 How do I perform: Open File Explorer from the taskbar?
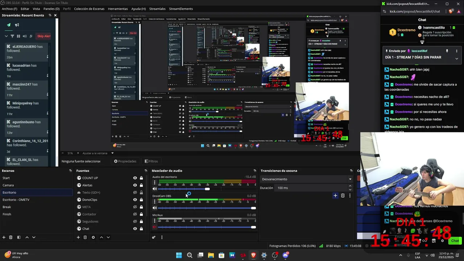[211, 255]
